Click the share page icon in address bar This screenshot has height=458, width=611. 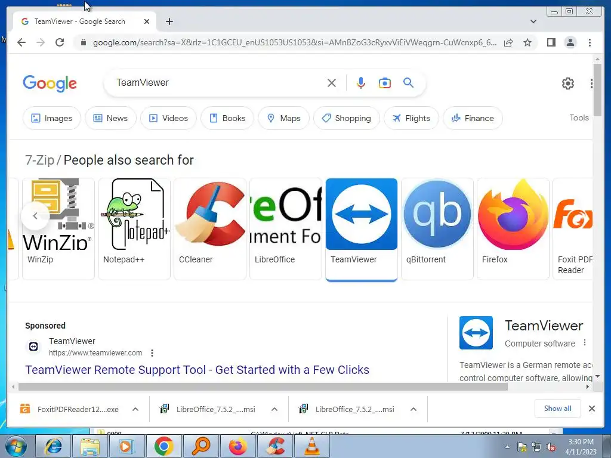click(508, 42)
